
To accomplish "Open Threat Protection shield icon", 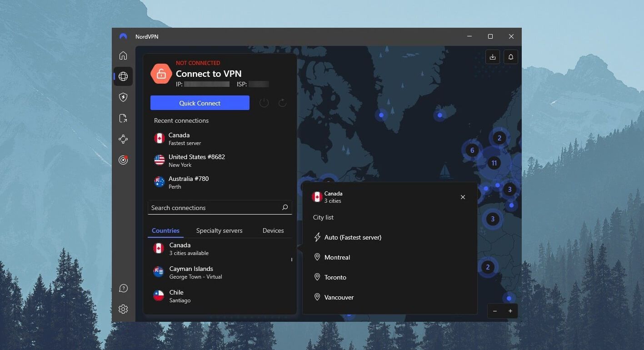I will pyautogui.click(x=123, y=97).
